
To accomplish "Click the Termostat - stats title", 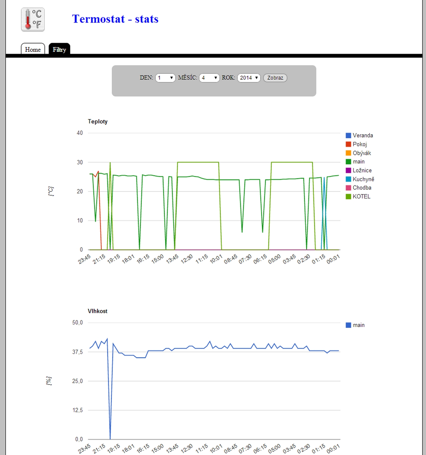I will 115,19.
